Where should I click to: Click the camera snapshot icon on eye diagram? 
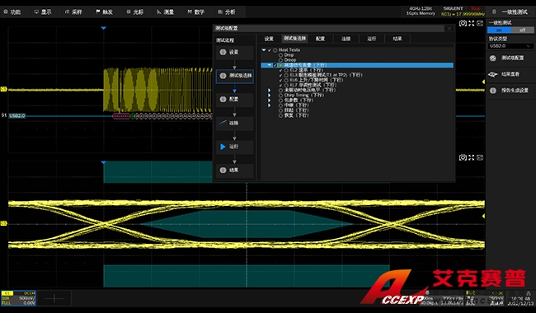pyautogui.click(x=463, y=157)
